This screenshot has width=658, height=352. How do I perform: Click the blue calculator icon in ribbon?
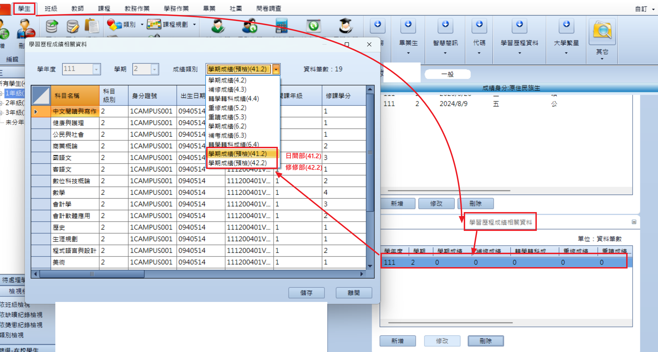coord(281,26)
